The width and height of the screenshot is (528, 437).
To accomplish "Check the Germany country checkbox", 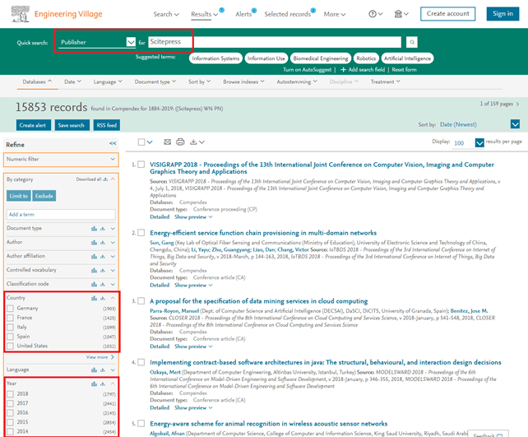I will 10,308.
